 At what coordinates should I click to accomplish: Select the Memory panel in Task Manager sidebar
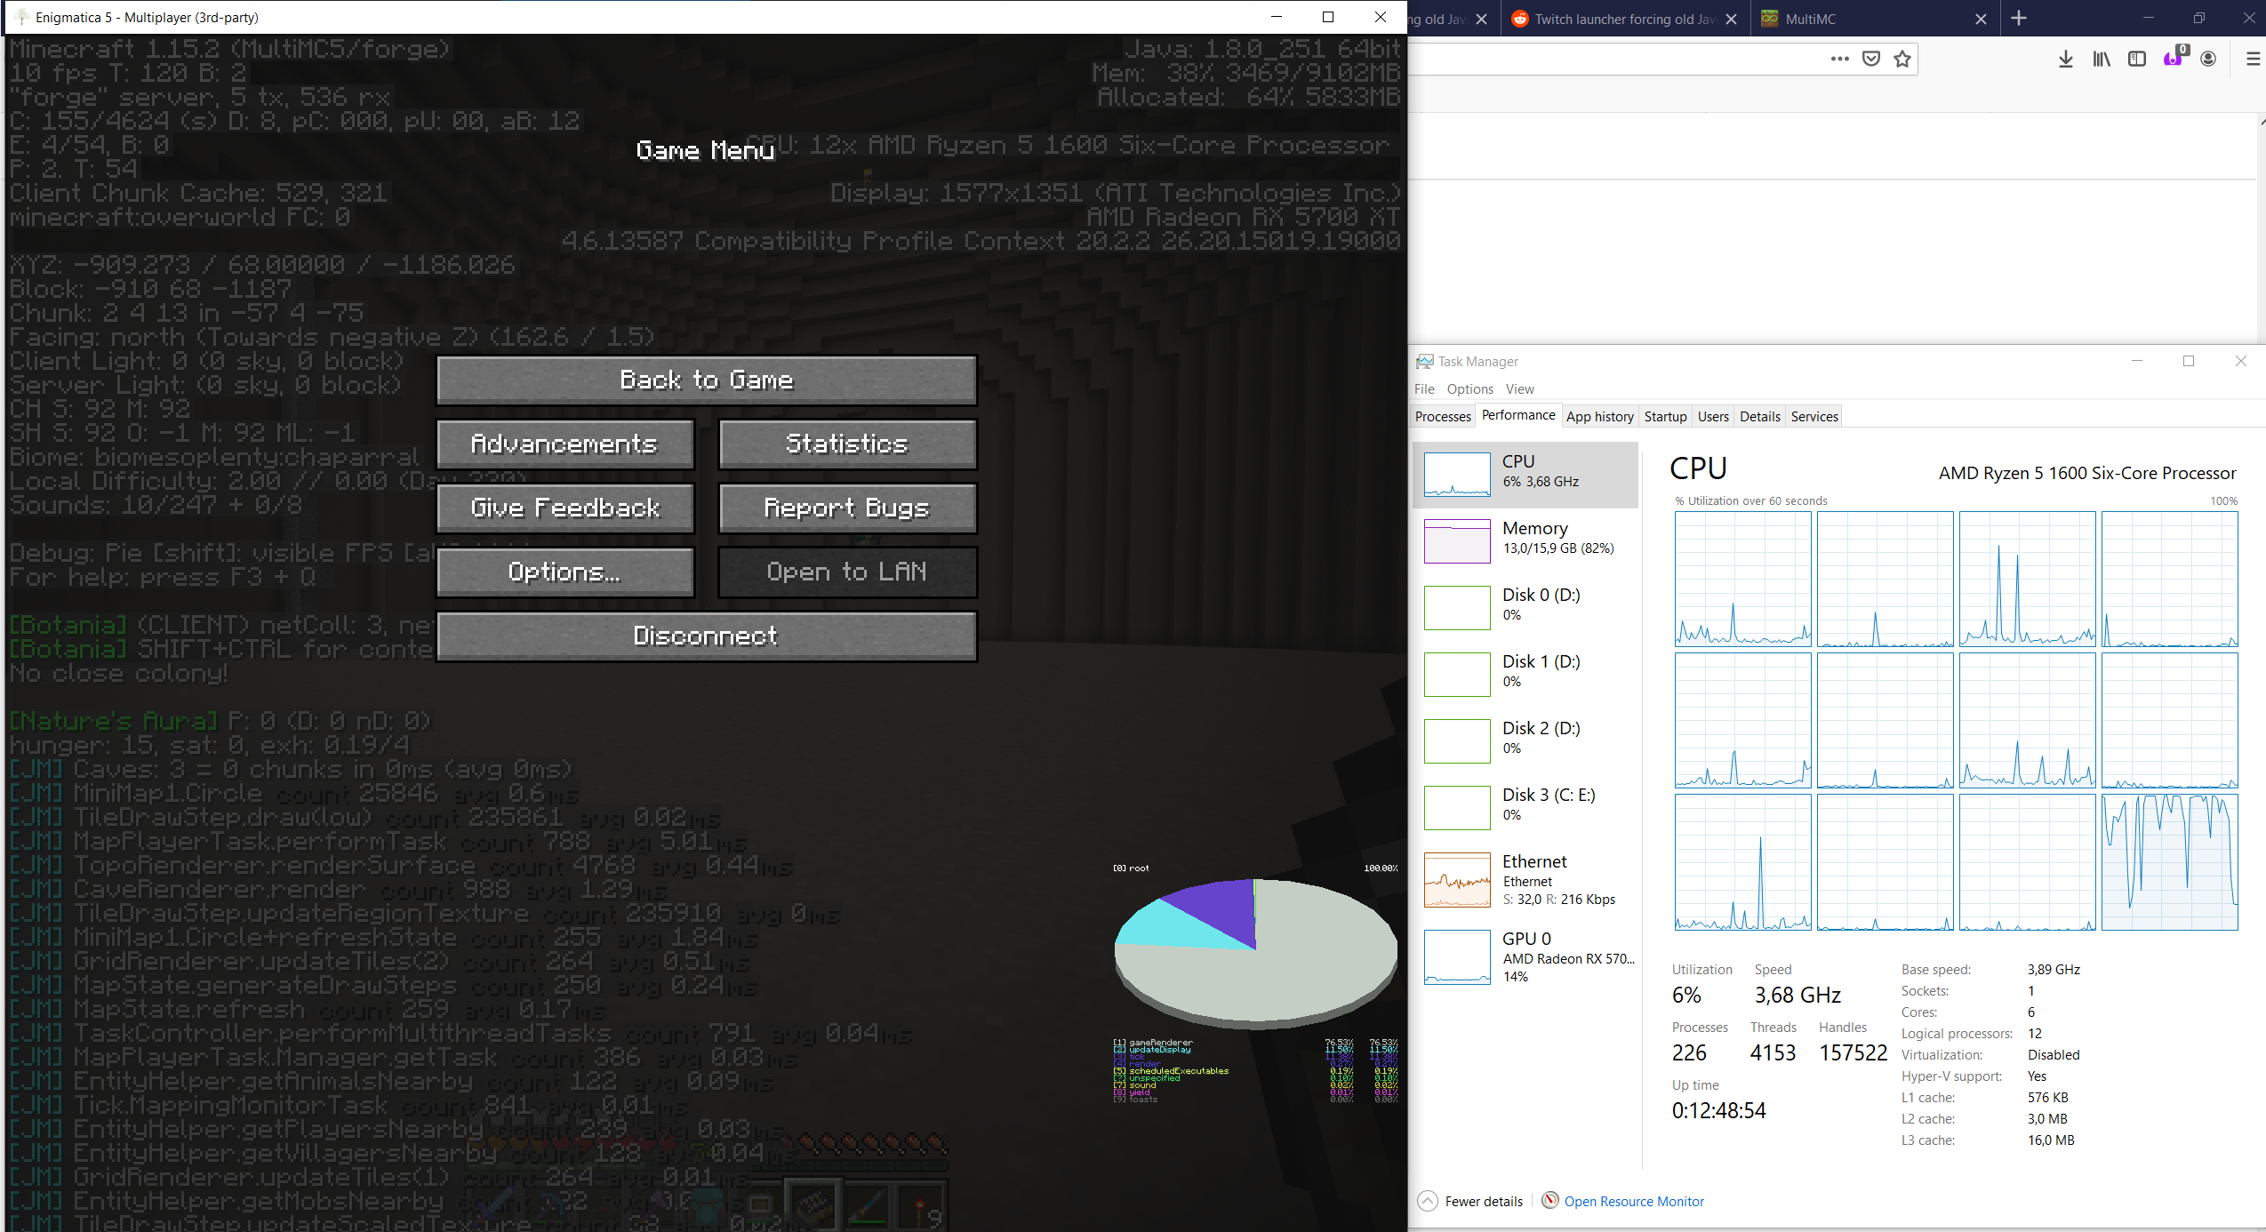(x=1525, y=540)
